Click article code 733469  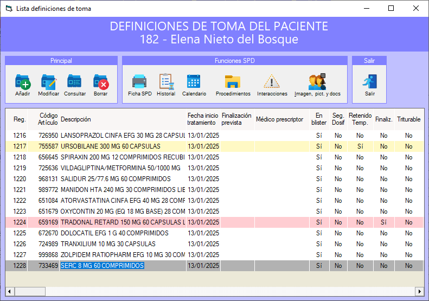pyautogui.click(x=48, y=266)
